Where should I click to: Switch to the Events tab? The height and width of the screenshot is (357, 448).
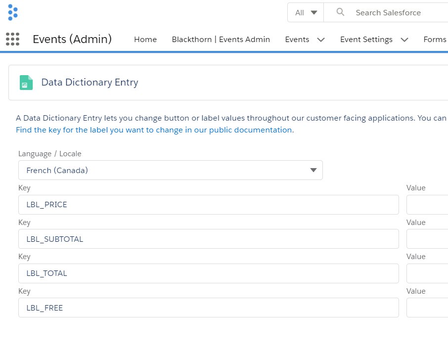coord(297,40)
